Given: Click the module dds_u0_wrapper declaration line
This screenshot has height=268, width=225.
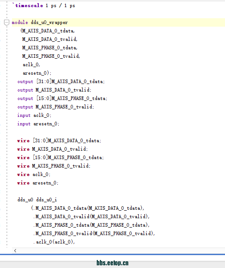Looking at the screenshot, I should click(40, 22).
